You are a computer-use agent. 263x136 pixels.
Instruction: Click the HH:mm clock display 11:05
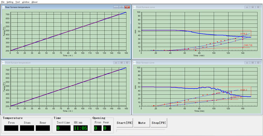[x=81, y=128]
